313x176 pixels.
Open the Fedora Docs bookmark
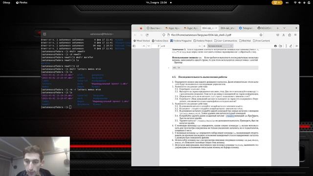pos(160,41)
